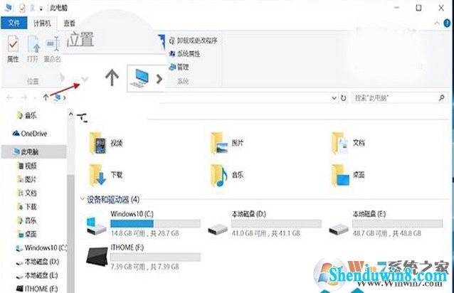Viewport: 454px width, 293px height.
Task: Select 本地磁盘 (D:) in navigation pane
Action: tap(38, 262)
